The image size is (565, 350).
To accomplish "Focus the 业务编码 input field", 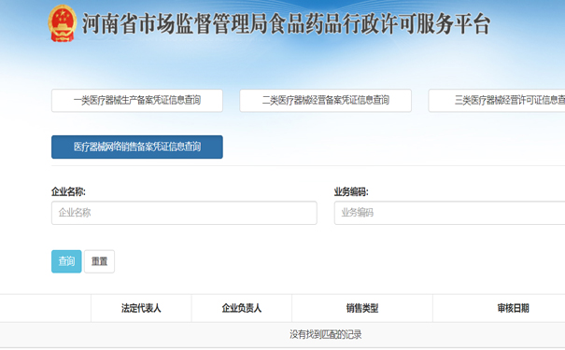I will coord(449,213).
